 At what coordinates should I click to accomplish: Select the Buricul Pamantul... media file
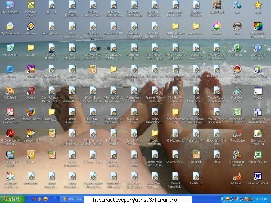pos(175,180)
